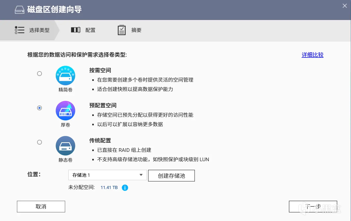Click the text 以后可以扩展以容纳更多数据
The image size is (351, 221).
click(130, 124)
